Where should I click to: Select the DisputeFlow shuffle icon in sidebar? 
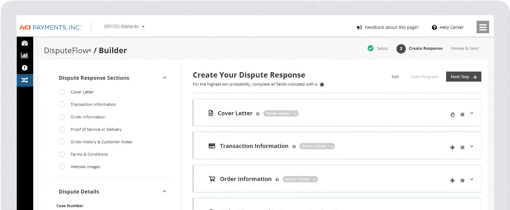(25, 80)
